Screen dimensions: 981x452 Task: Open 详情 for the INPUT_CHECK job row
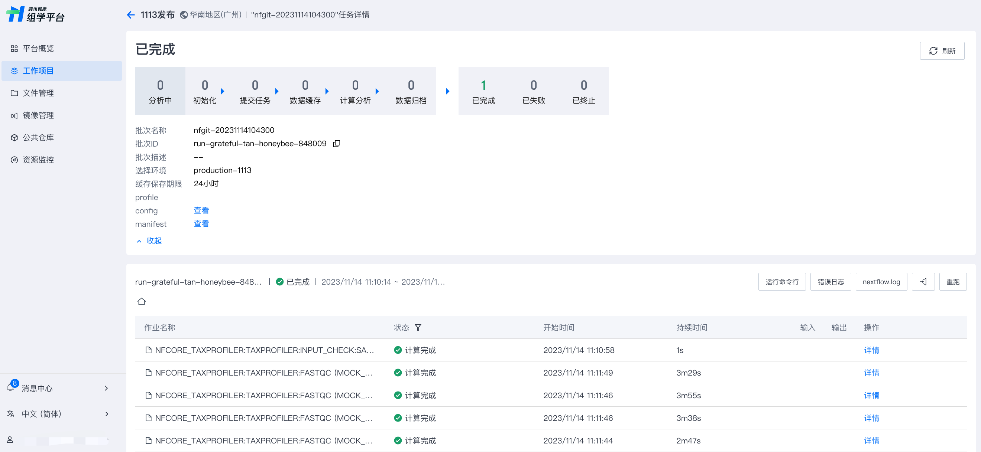871,350
